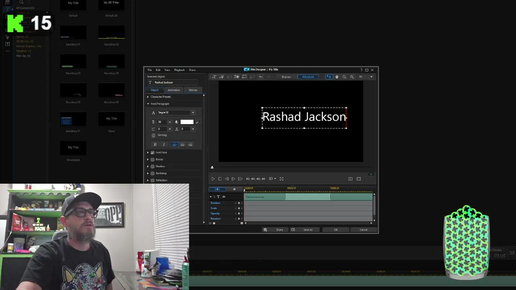Step to the next frame
The width and height of the screenshot is (516, 290).
tap(233, 179)
